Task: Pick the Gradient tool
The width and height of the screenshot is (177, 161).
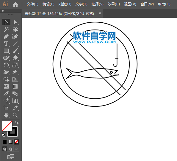Action: [x=15, y=86]
